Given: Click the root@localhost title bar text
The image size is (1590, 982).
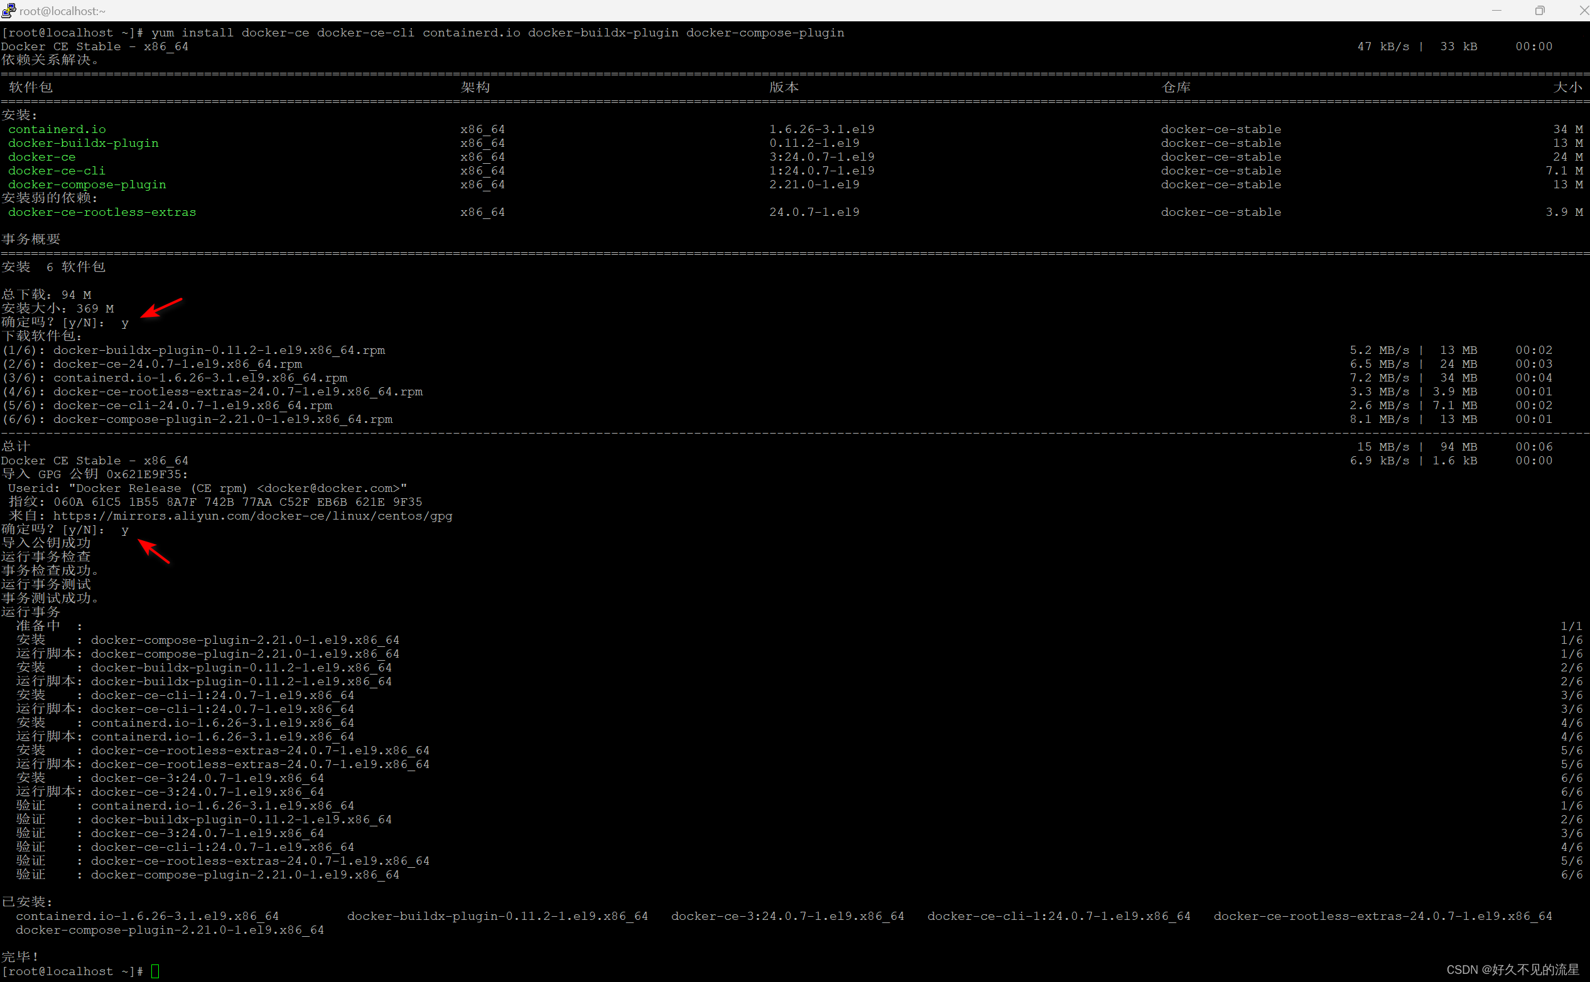Looking at the screenshot, I should coord(62,11).
